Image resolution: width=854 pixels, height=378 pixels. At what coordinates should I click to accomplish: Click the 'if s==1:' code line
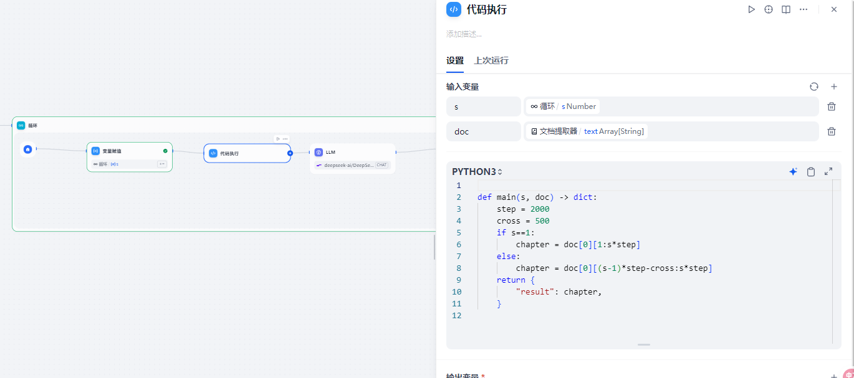click(516, 232)
